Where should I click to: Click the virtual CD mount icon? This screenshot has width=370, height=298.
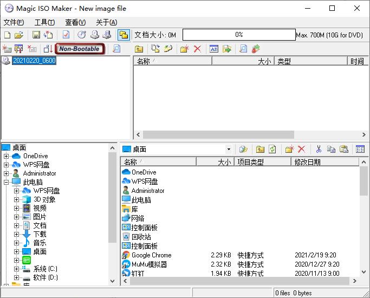(107, 35)
